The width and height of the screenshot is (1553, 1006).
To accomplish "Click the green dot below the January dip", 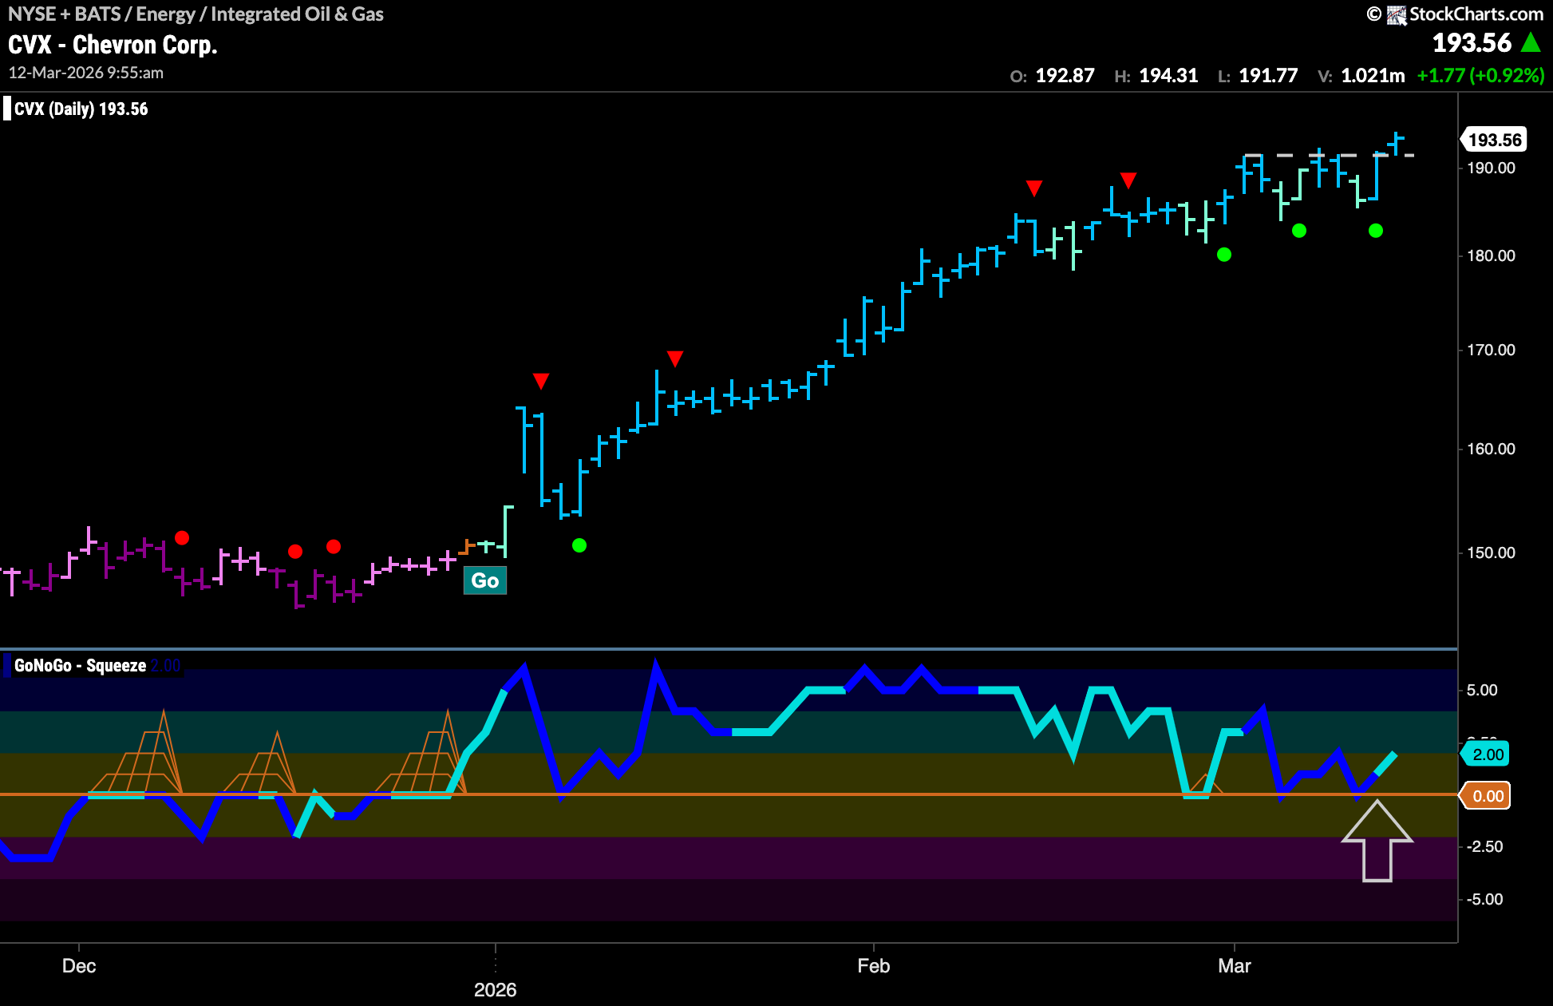I will click(x=579, y=545).
